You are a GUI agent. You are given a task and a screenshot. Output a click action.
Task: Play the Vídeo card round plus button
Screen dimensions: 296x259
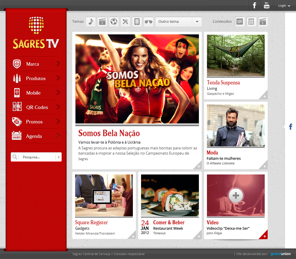click(x=235, y=195)
